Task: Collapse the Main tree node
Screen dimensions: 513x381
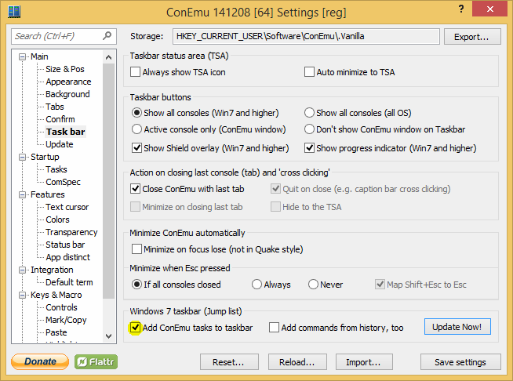Action: (23, 56)
